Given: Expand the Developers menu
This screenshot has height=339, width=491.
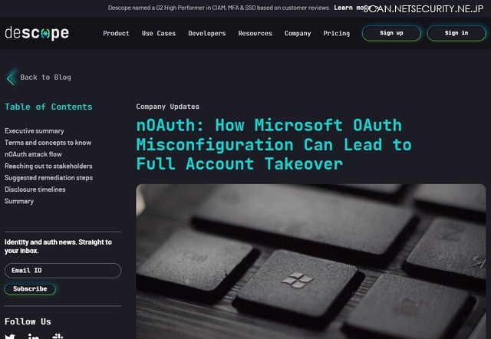Looking at the screenshot, I should click(x=206, y=33).
